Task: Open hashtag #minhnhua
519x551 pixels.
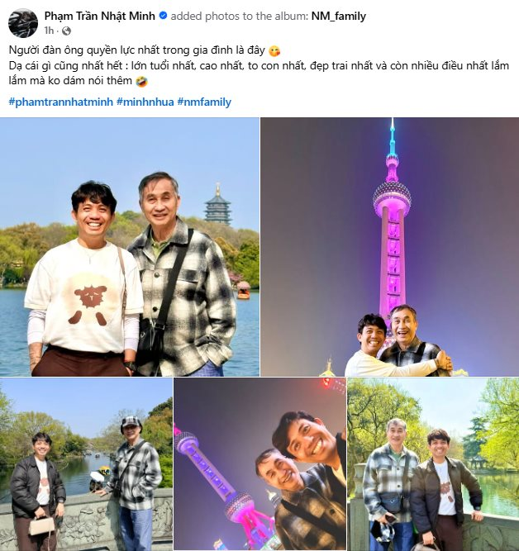Action: [145, 102]
